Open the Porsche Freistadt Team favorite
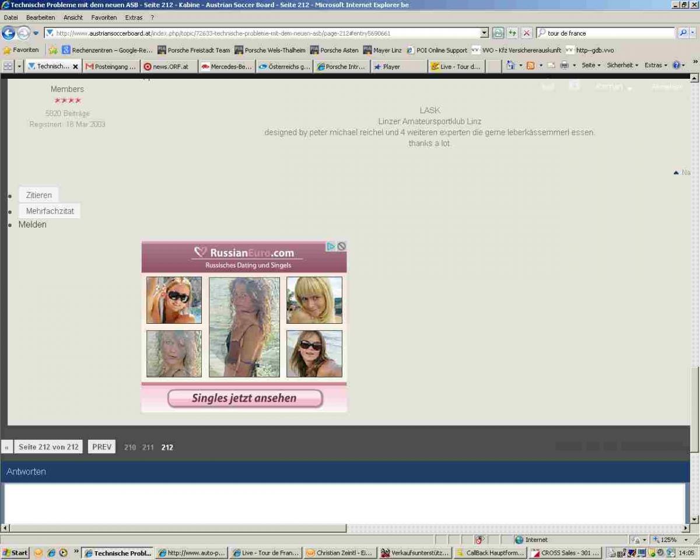 point(194,50)
